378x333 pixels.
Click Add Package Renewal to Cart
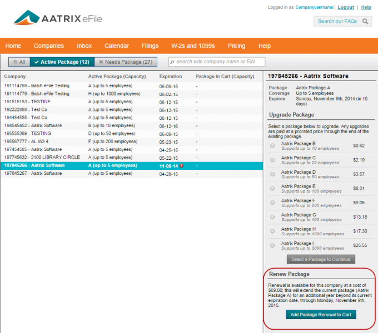[x=321, y=315]
